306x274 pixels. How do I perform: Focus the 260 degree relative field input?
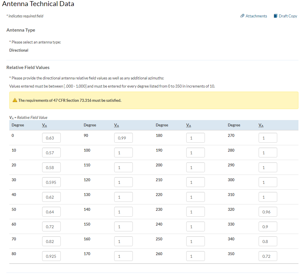point(196,256)
